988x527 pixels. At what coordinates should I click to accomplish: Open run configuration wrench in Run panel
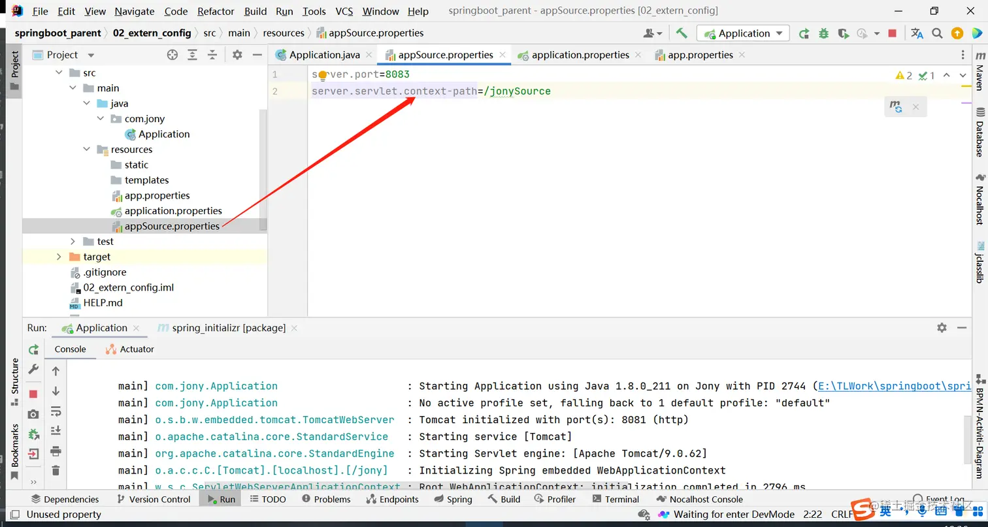click(x=33, y=370)
